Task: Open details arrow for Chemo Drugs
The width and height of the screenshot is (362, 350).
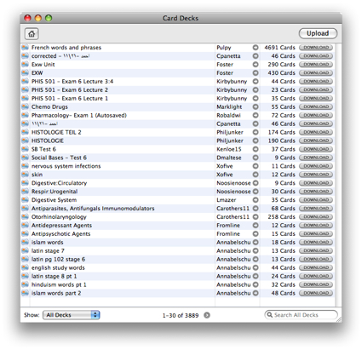Action: (x=256, y=106)
